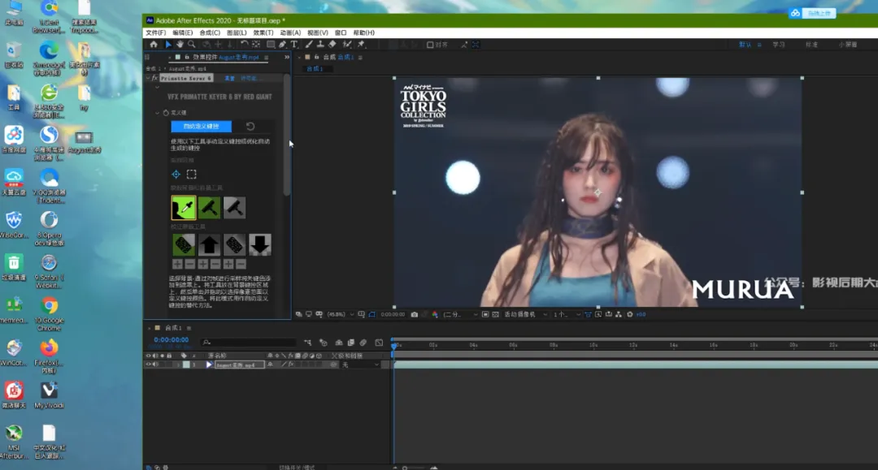The height and width of the screenshot is (470, 878).
Task: Select the Brush tool
Action: (x=309, y=44)
